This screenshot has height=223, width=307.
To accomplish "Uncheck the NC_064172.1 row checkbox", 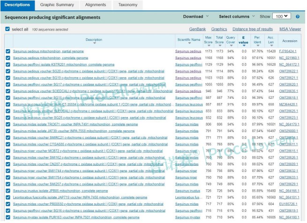I will pos(8,65).
